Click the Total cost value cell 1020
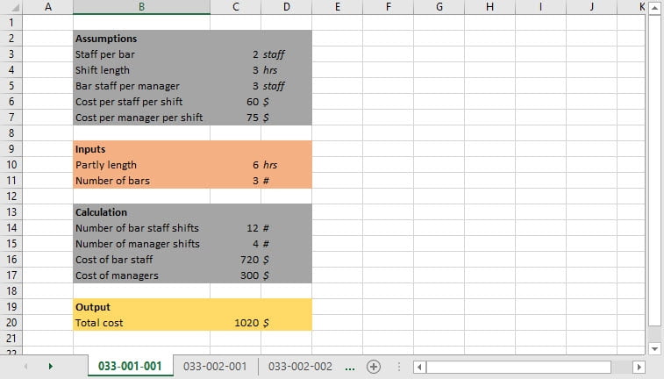This screenshot has width=664, height=379. click(236, 323)
